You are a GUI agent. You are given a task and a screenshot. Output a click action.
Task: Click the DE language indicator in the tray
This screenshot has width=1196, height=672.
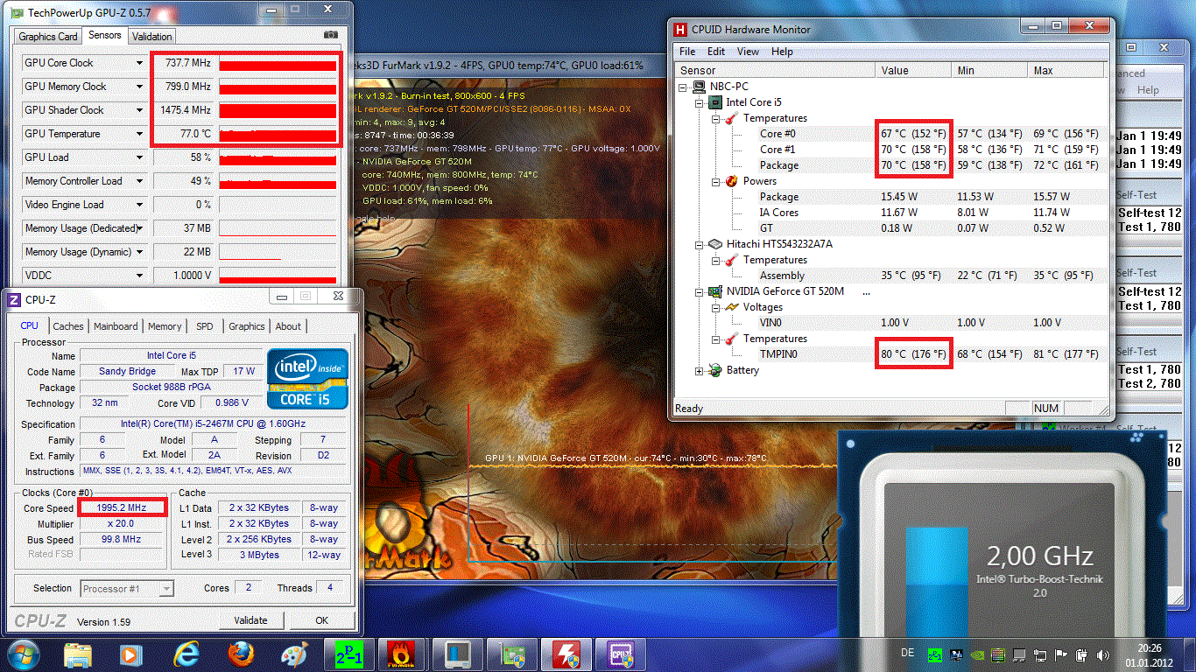[908, 654]
